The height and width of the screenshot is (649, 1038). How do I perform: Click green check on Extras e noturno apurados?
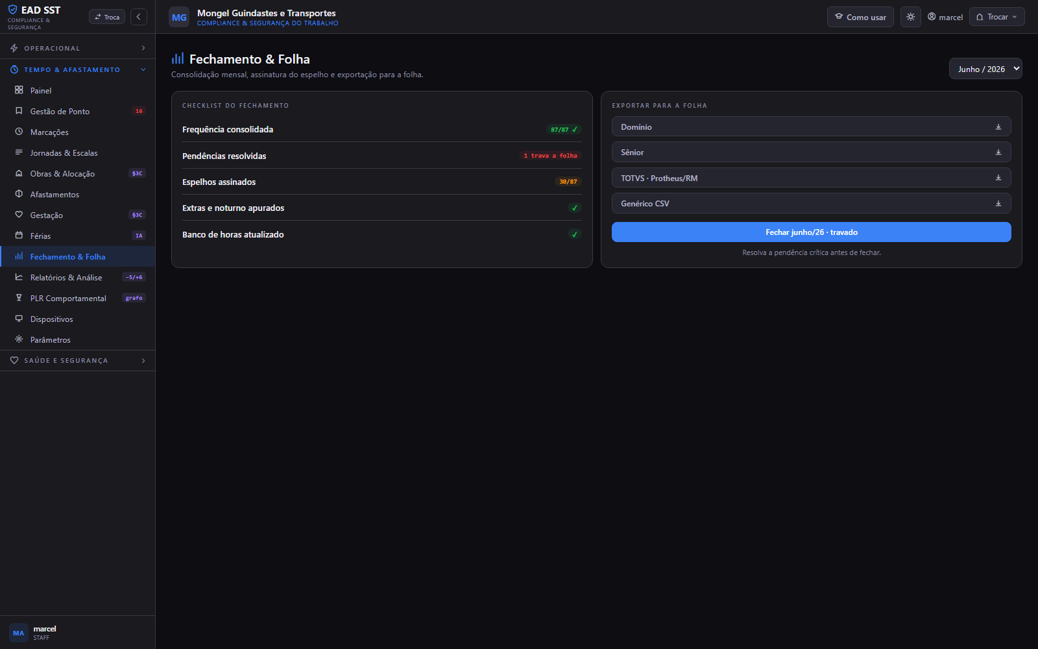click(x=574, y=208)
